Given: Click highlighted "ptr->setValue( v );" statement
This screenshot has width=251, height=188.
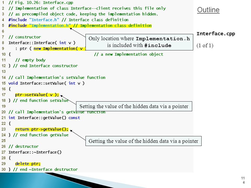Looking at the screenshot, I should coord(37,95).
